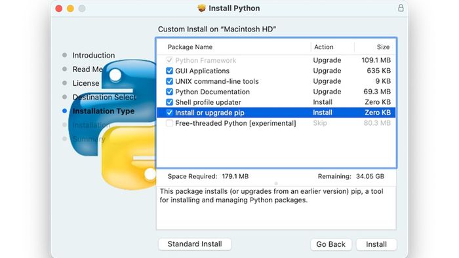Screen dimensions: 459x258
Task: Select the License step in sidebar
Action: [x=86, y=83]
